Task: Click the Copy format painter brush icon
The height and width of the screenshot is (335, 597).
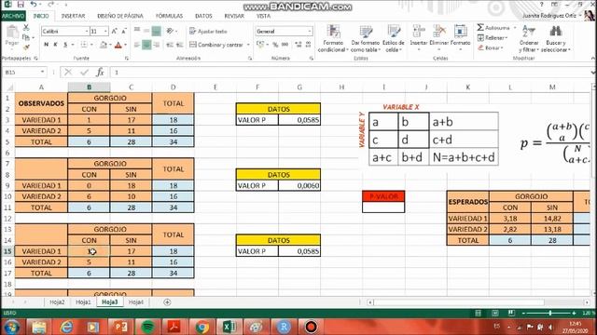Action: [26, 47]
